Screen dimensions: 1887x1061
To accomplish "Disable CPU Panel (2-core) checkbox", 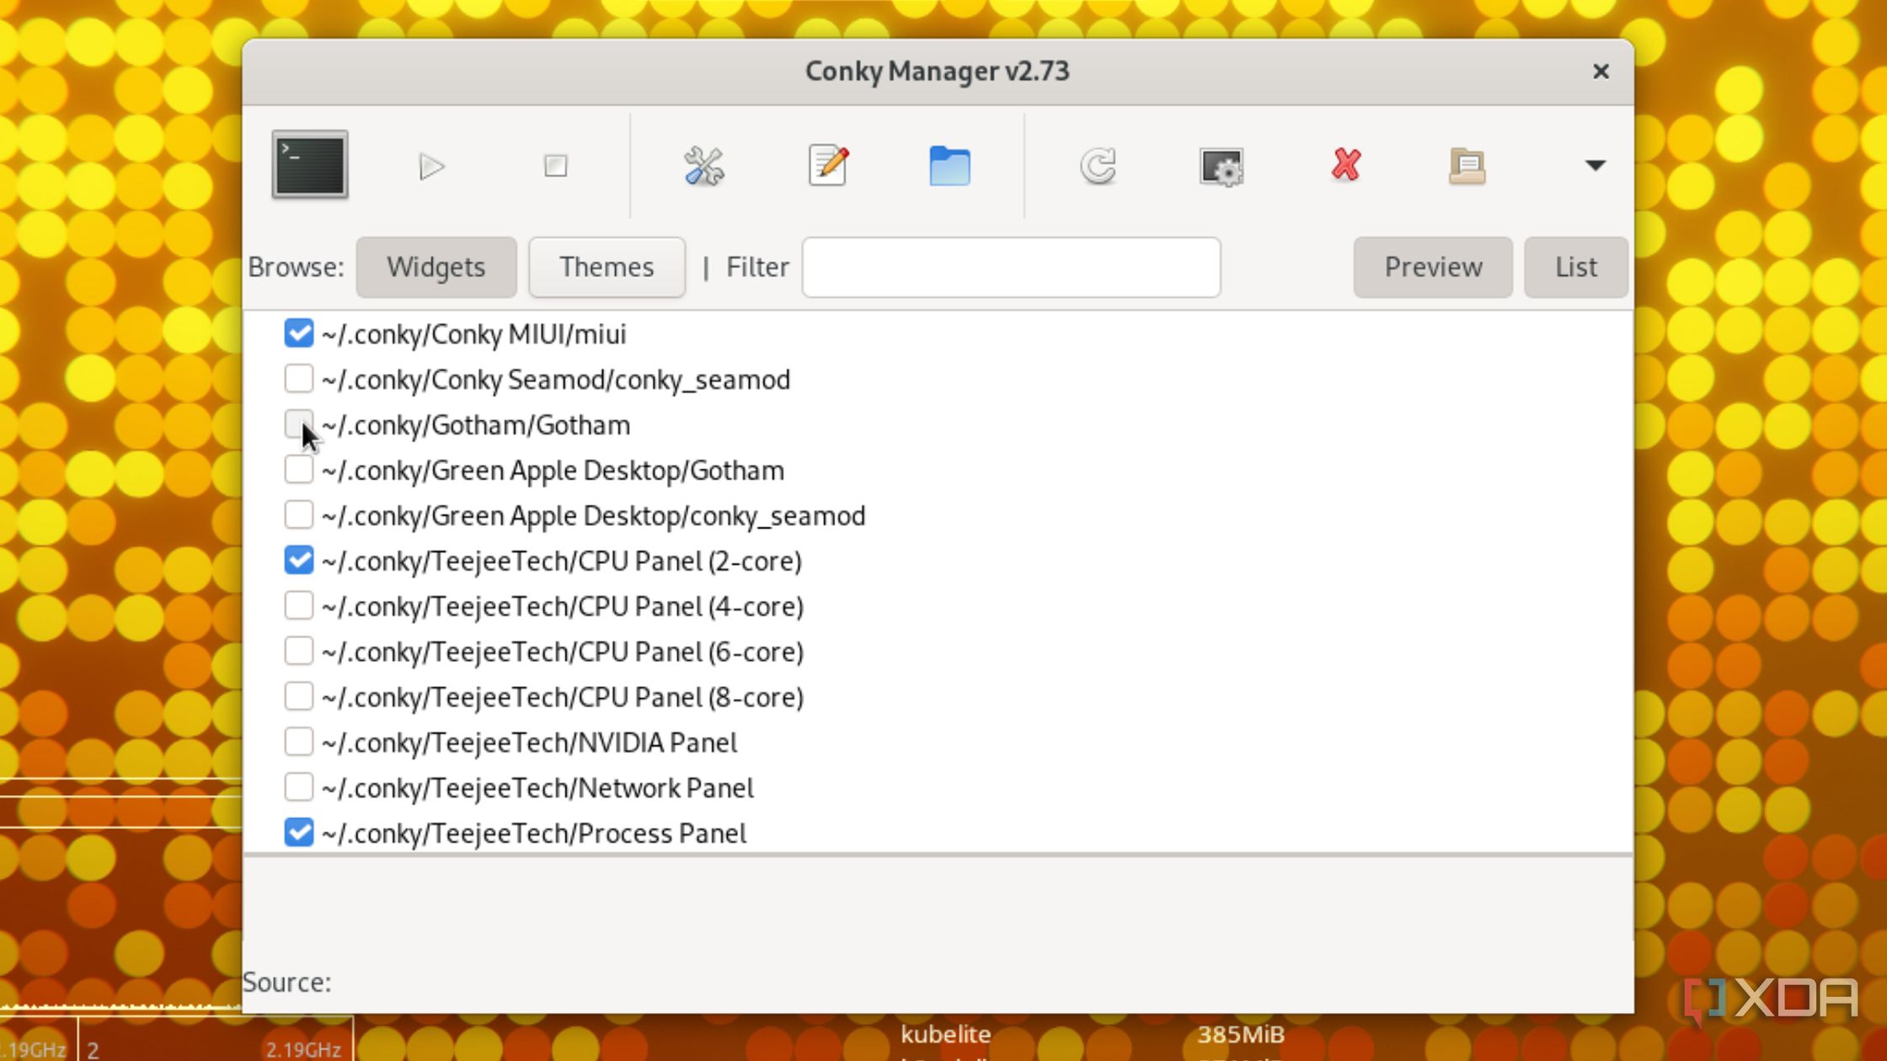I will click(298, 560).
